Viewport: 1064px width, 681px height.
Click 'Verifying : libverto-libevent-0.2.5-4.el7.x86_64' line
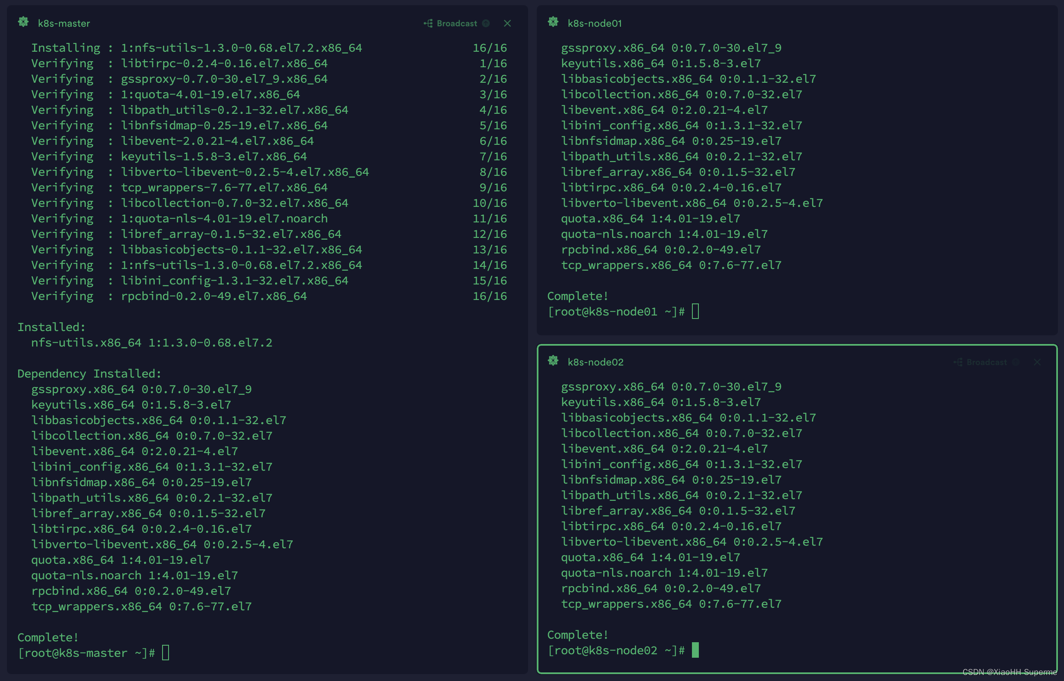click(269, 172)
